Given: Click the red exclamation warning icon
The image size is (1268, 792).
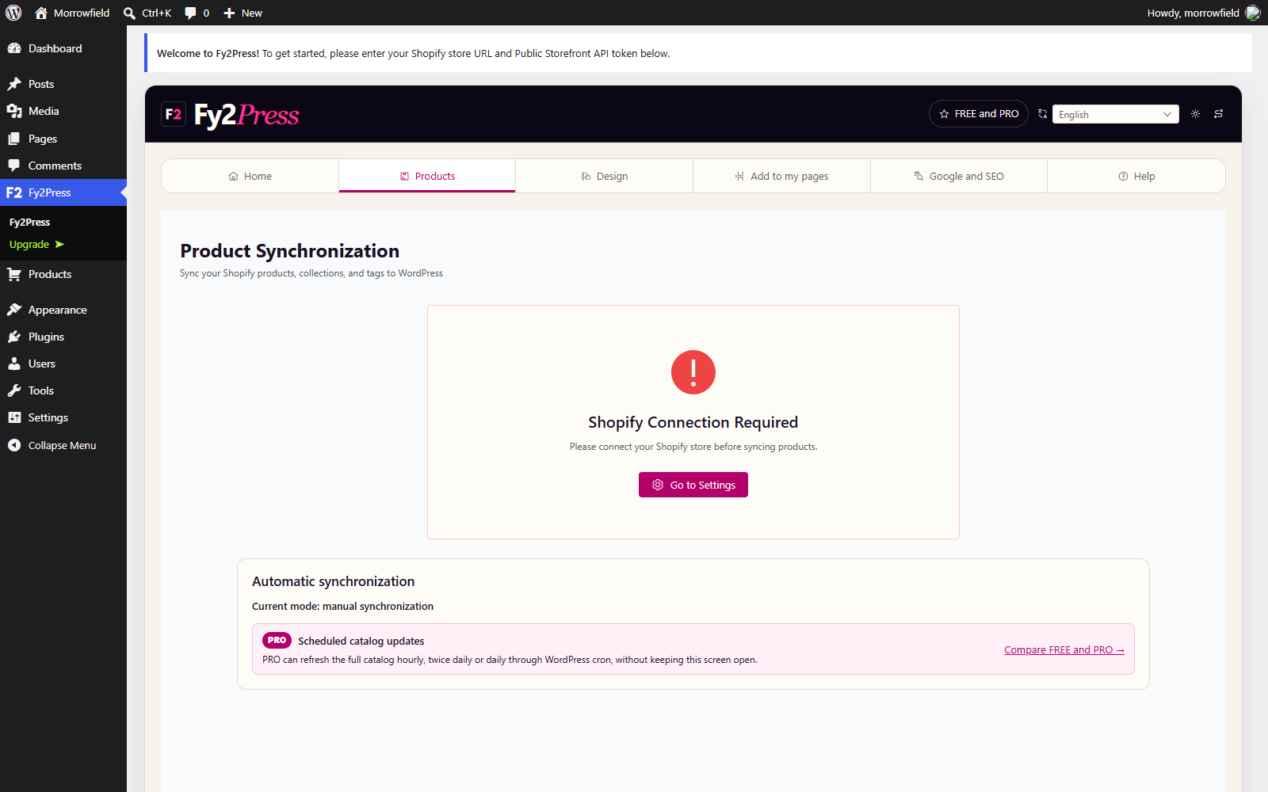Looking at the screenshot, I should 693,372.
